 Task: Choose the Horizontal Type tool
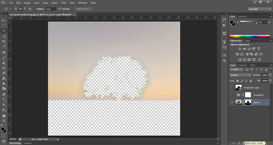tap(4, 100)
